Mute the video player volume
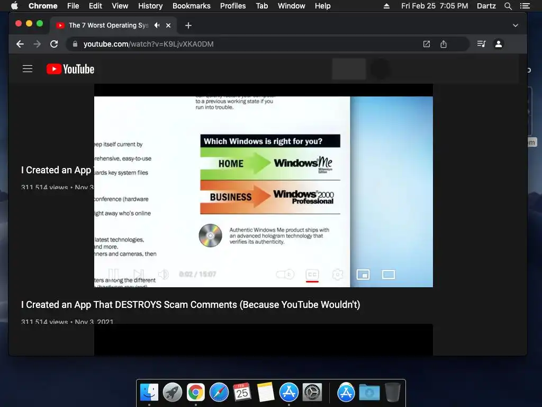Image resolution: width=542 pixels, height=407 pixels. pos(163,275)
